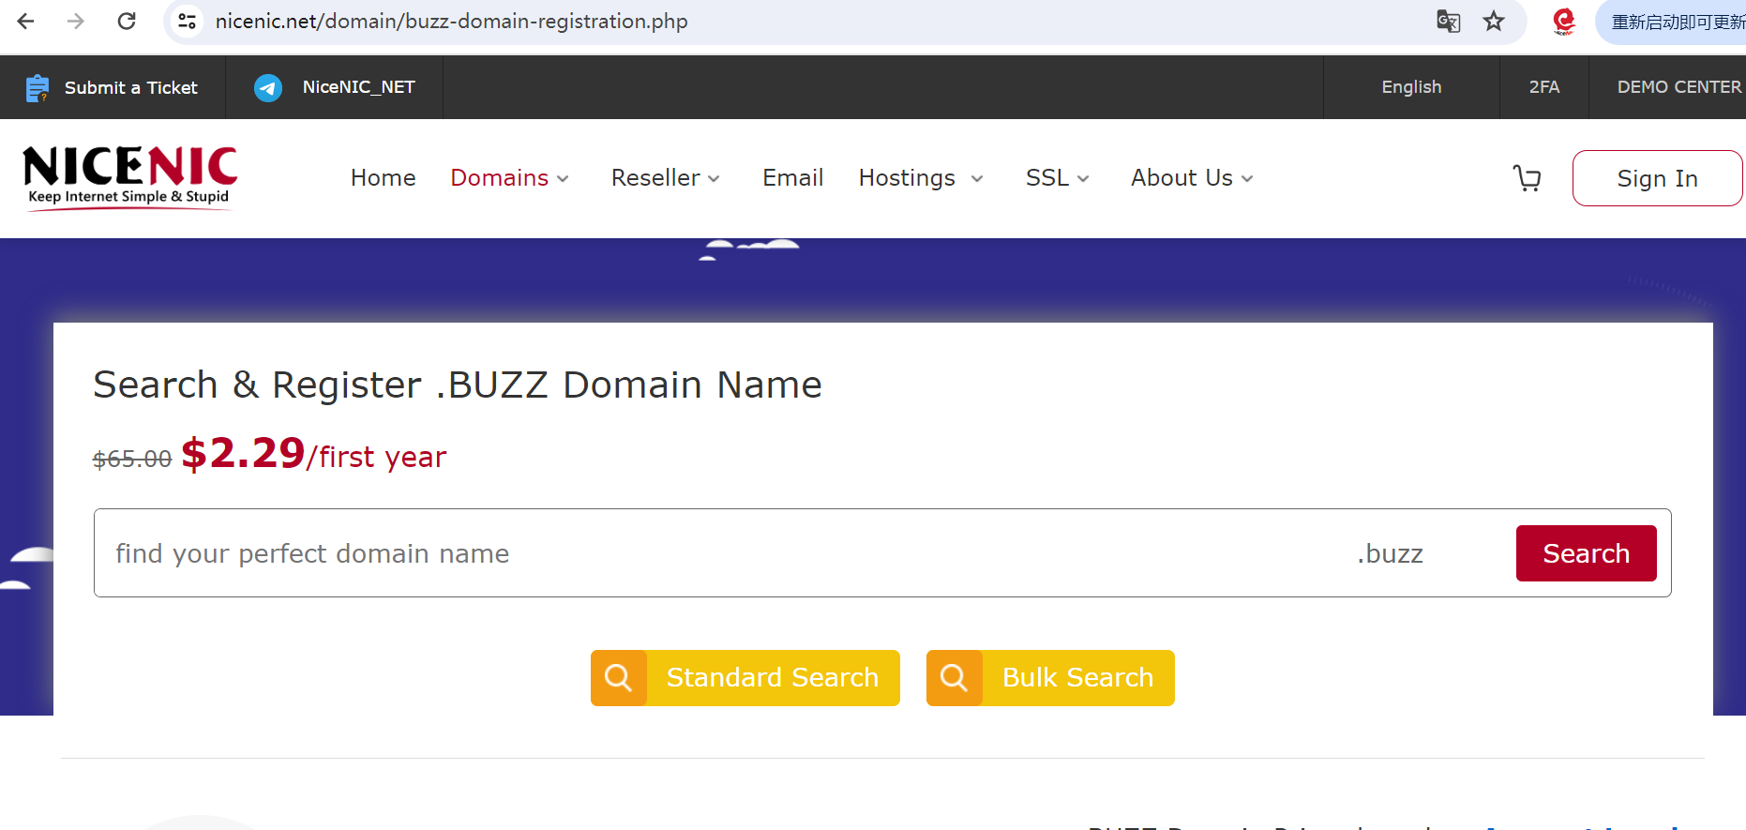Viewport: 1746px width, 830px height.
Task: Click Search & Register .BUZZ heading
Action: click(x=458, y=385)
